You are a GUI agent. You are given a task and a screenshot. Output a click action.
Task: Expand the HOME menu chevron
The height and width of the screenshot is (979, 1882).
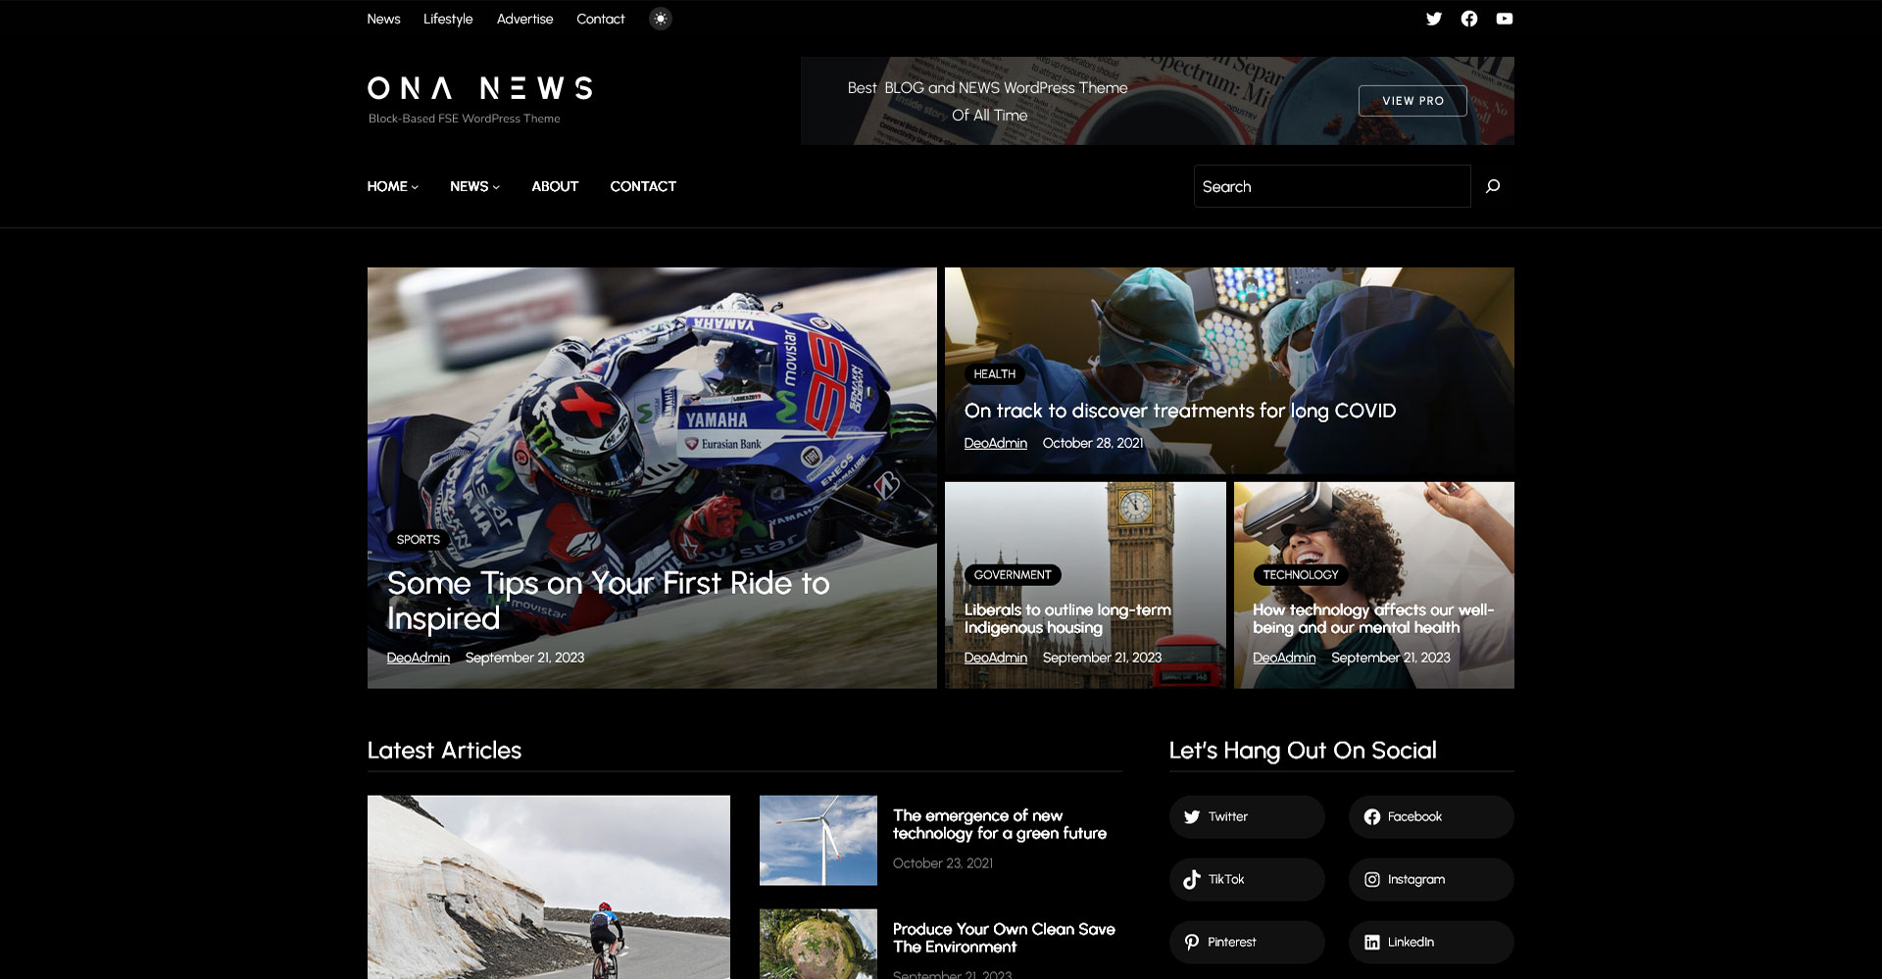[x=415, y=187]
